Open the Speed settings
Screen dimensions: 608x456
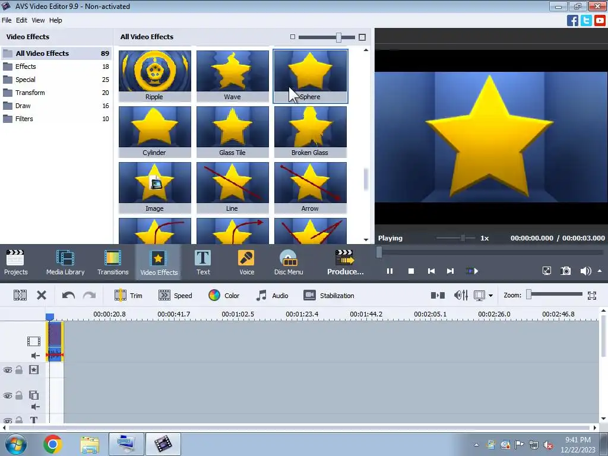point(175,296)
